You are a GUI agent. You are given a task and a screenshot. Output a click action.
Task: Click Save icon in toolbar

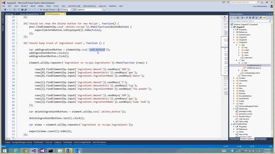pos(22,9)
